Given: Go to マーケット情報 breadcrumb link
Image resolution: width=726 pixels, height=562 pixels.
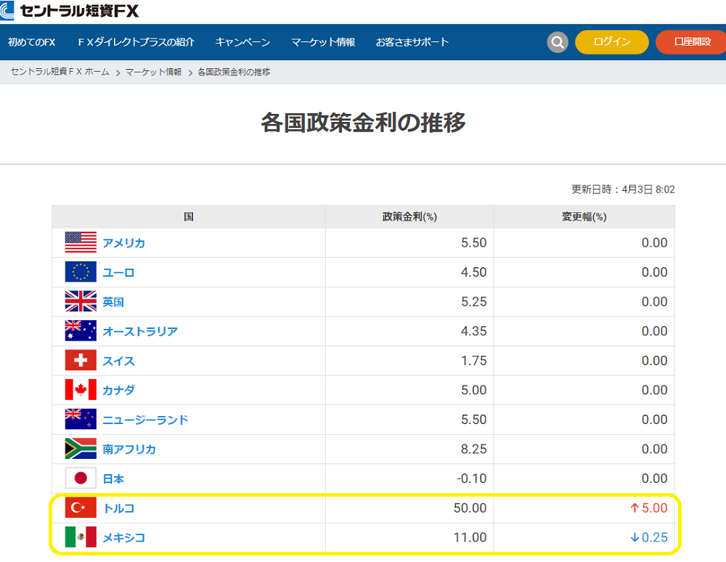Looking at the screenshot, I should tap(153, 72).
